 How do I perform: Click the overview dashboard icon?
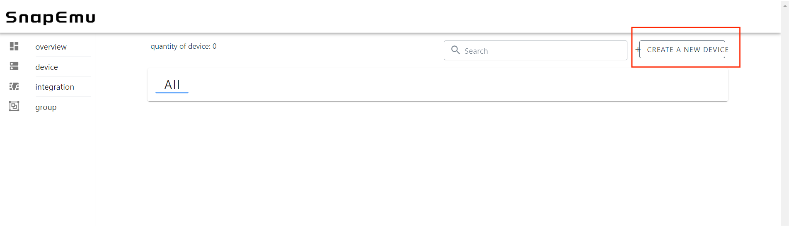point(14,46)
